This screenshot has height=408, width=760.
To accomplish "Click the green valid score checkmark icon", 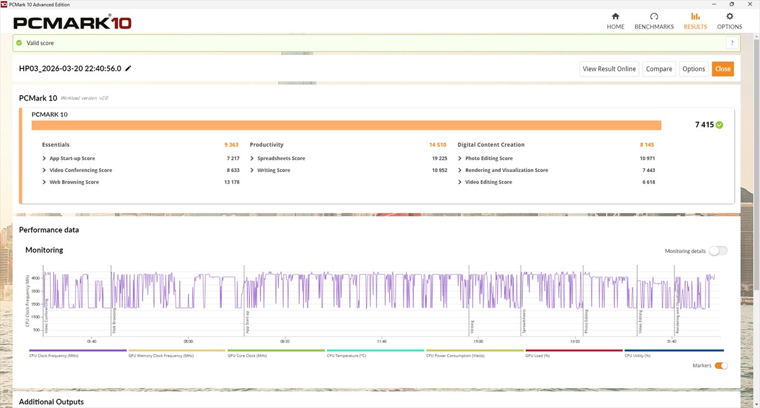I will [x=19, y=43].
